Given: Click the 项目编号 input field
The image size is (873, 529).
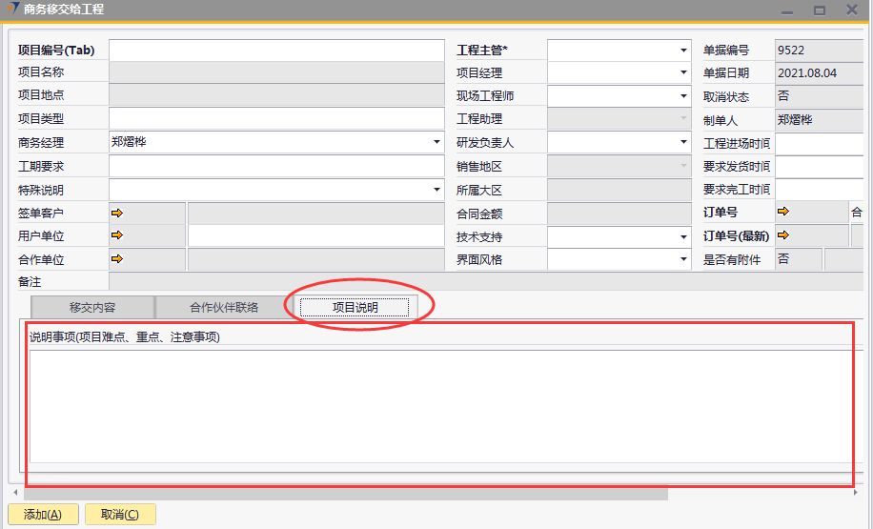Looking at the screenshot, I should click(x=276, y=51).
